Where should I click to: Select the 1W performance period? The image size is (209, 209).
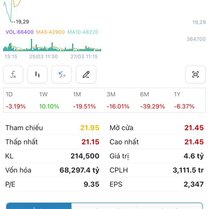coord(49,101)
